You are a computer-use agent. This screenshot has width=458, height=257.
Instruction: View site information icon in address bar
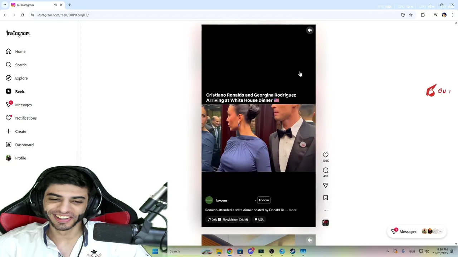[33, 15]
